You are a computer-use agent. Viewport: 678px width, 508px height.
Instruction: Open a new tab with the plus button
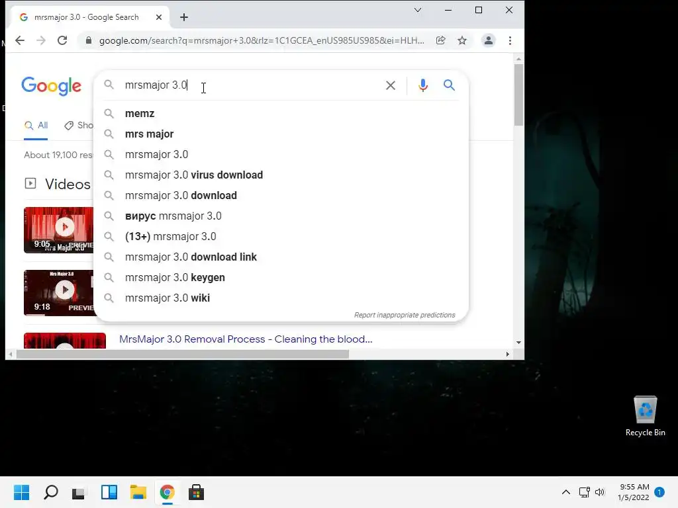184,17
